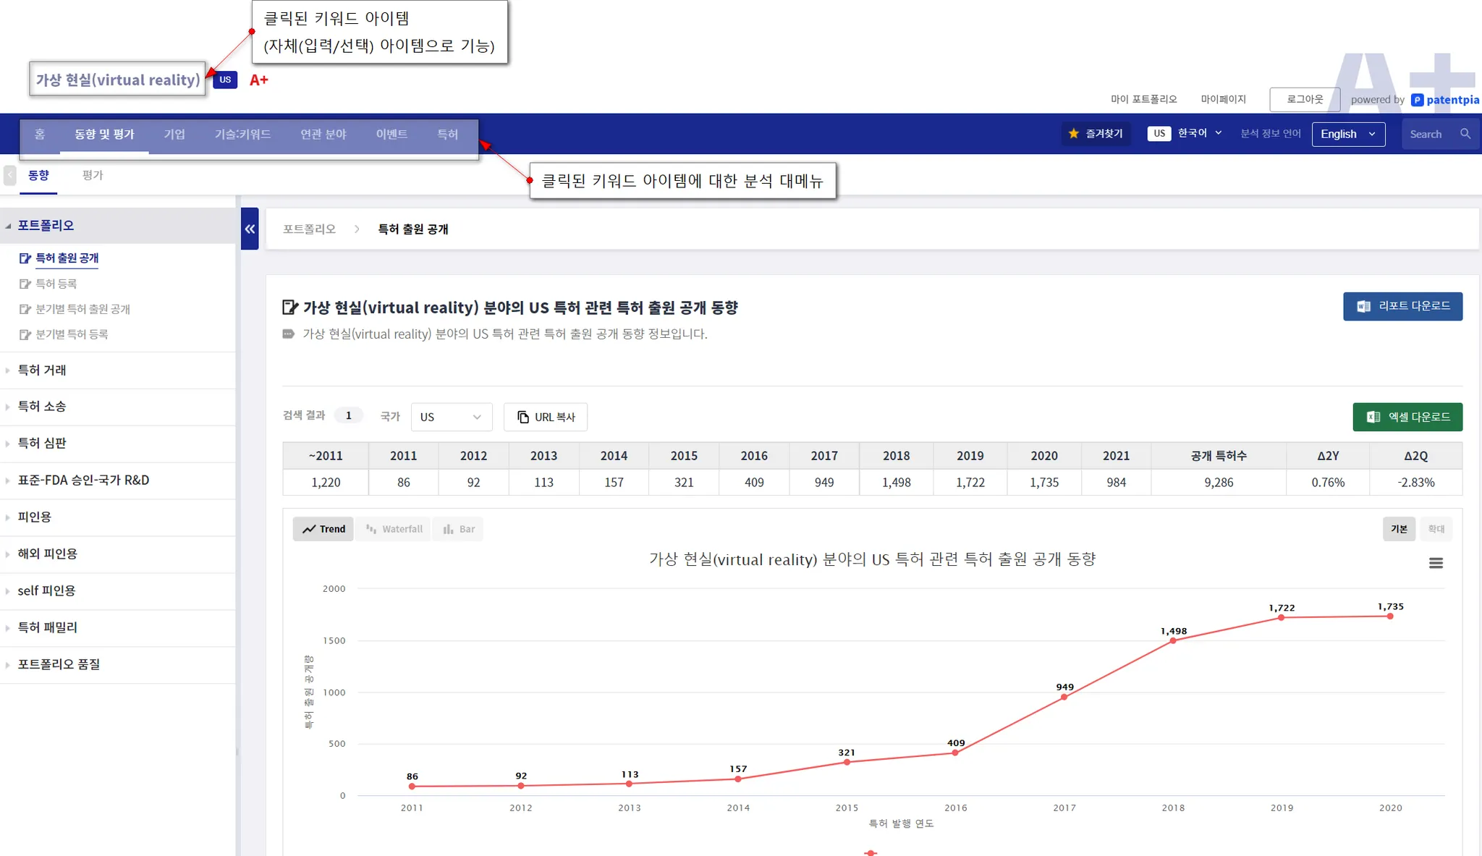Expand the 특허 거래 sidebar section
Screen dimensions: 1482x856
pyautogui.click(x=42, y=370)
